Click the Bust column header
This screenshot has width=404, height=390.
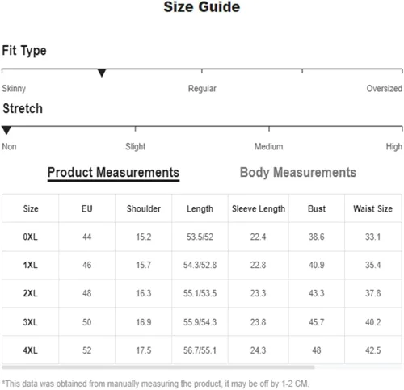click(x=317, y=208)
